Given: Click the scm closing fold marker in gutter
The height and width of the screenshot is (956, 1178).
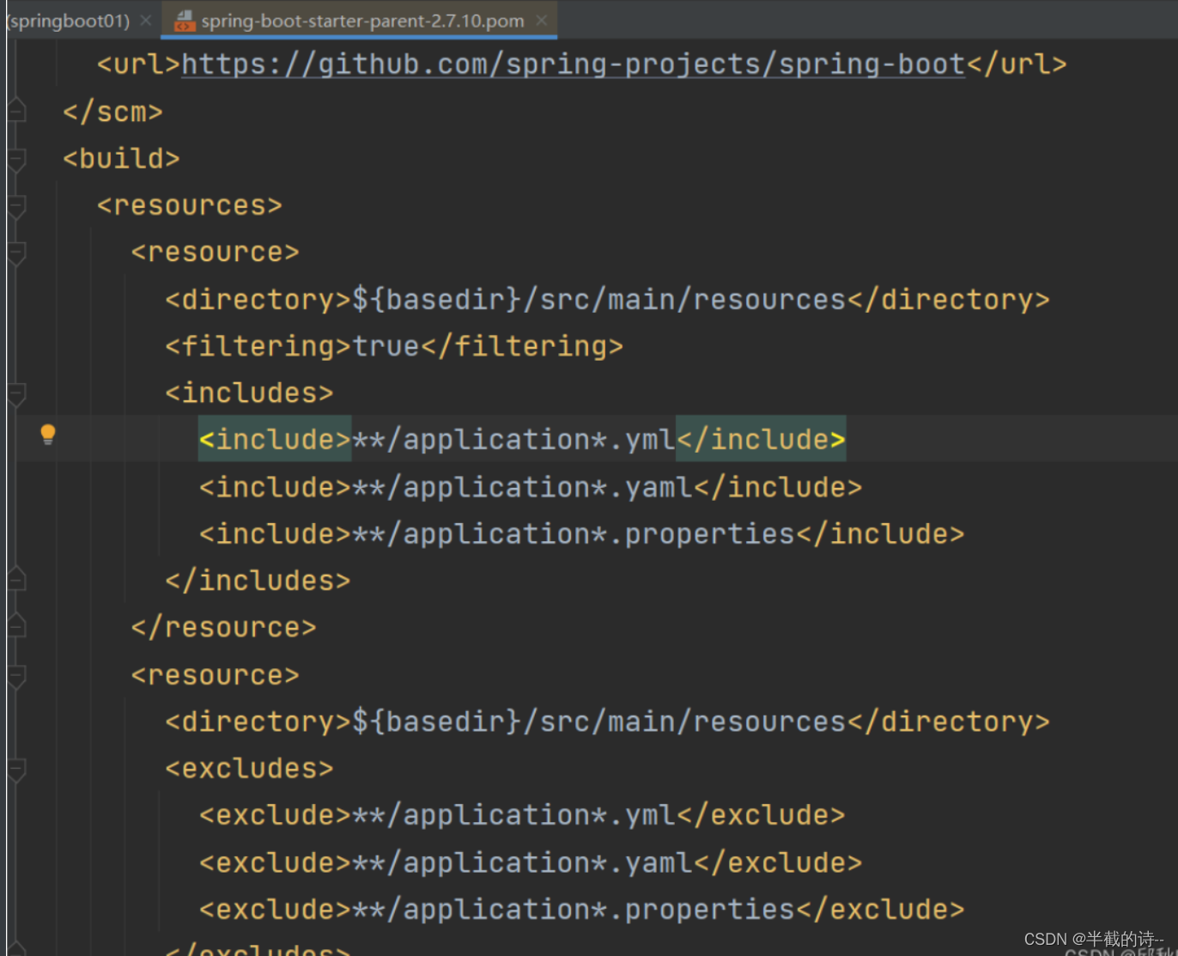Looking at the screenshot, I should click(17, 112).
